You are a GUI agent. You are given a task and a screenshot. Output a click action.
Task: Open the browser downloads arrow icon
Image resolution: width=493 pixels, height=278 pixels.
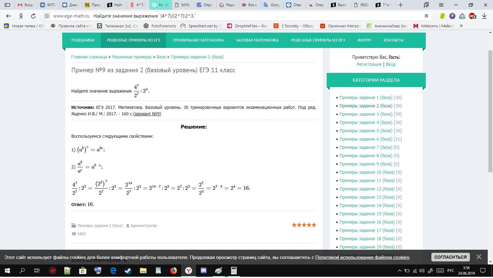click(484, 16)
